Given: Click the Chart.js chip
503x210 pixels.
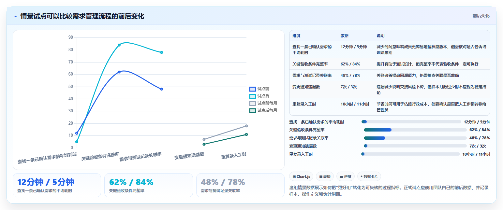Looking at the screenshot, I should coord(301,176).
